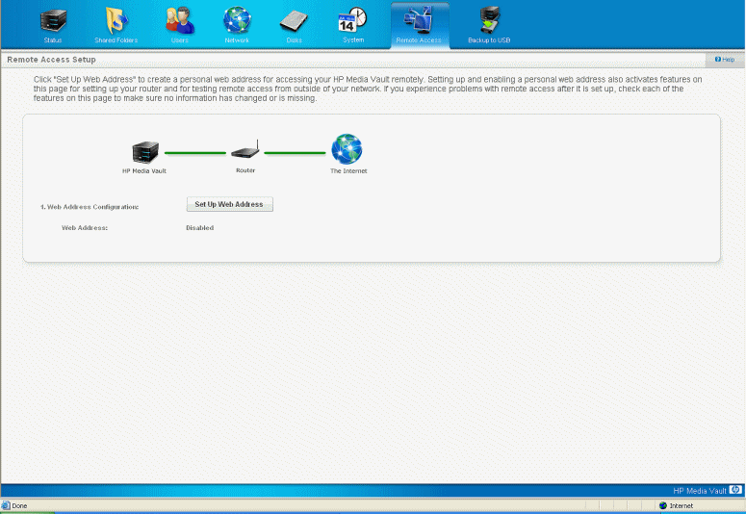This screenshot has width=746, height=514.
Task: Open the Status section icon
Action: (x=52, y=21)
